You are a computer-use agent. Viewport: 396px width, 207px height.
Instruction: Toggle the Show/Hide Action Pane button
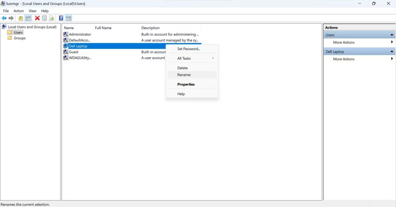68,18
